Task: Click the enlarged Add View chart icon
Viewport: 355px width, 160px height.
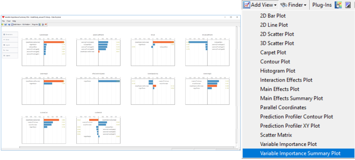Action: pyautogui.click(x=247, y=5)
